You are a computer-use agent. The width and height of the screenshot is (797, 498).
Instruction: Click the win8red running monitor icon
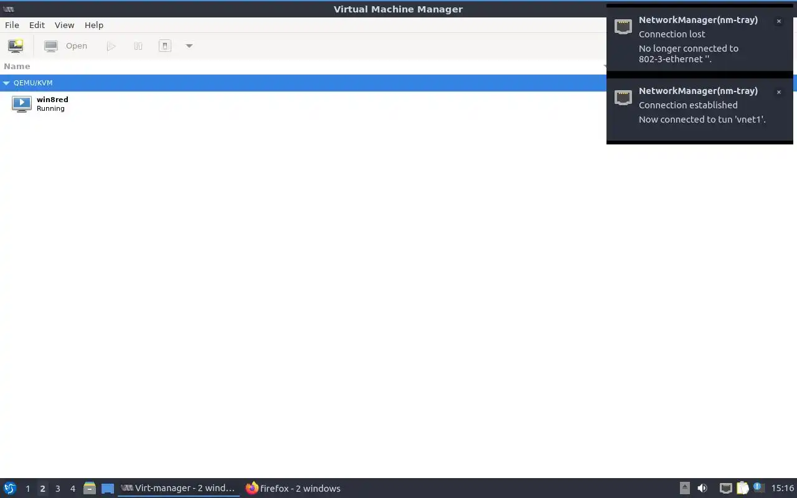pyautogui.click(x=21, y=104)
